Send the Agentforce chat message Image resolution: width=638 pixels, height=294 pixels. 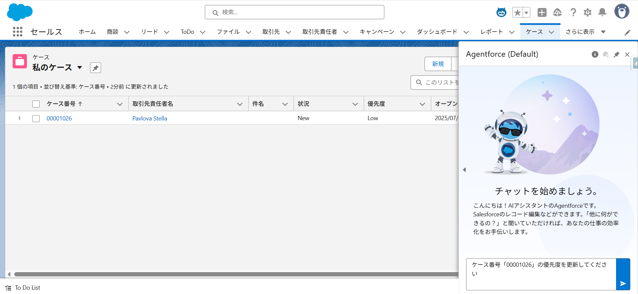(x=623, y=283)
